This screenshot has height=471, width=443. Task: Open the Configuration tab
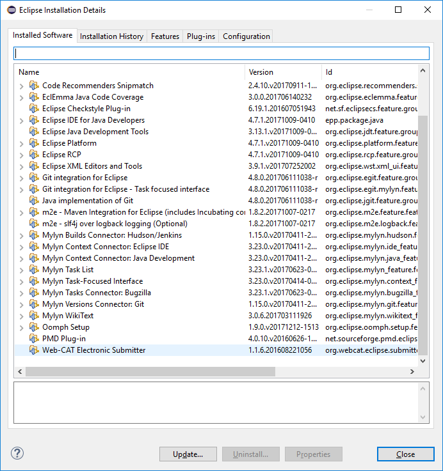click(x=246, y=36)
